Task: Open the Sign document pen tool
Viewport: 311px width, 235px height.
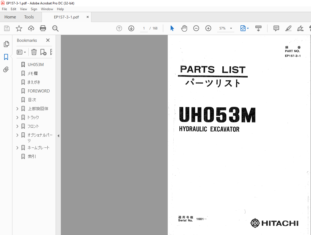Action: click(x=300, y=28)
